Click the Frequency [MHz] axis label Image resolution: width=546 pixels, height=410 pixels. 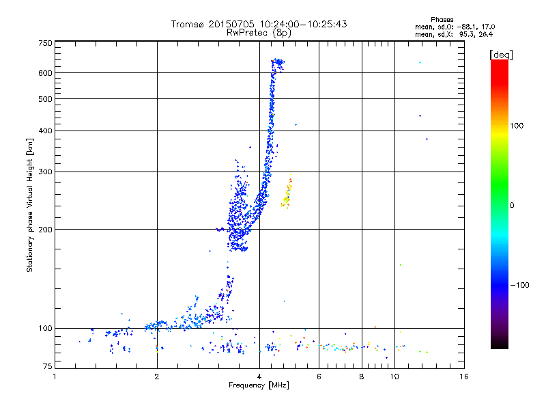coord(259,385)
